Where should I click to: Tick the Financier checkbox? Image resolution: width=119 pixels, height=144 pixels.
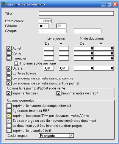point(9,58)
